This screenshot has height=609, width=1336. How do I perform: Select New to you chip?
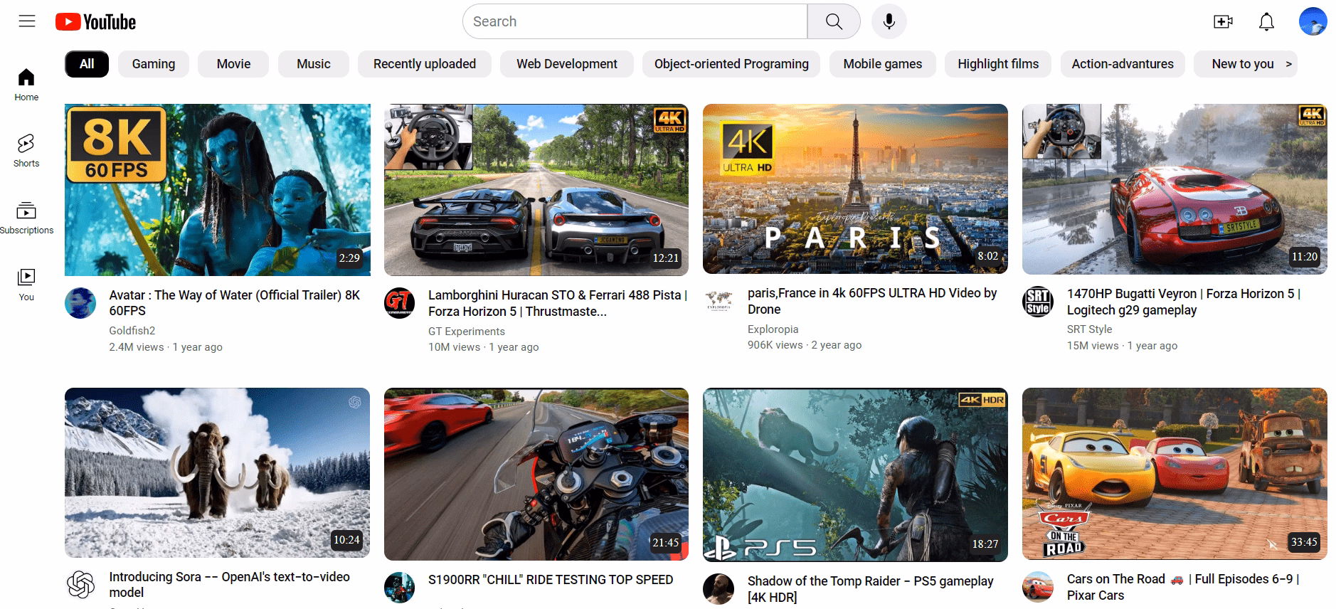coord(1246,64)
